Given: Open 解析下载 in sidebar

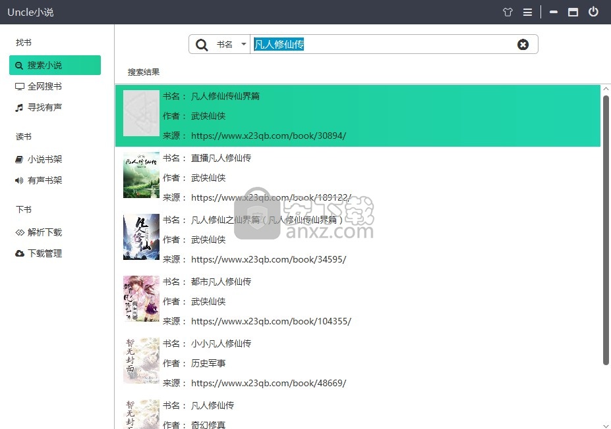Looking at the screenshot, I should click(x=55, y=232).
